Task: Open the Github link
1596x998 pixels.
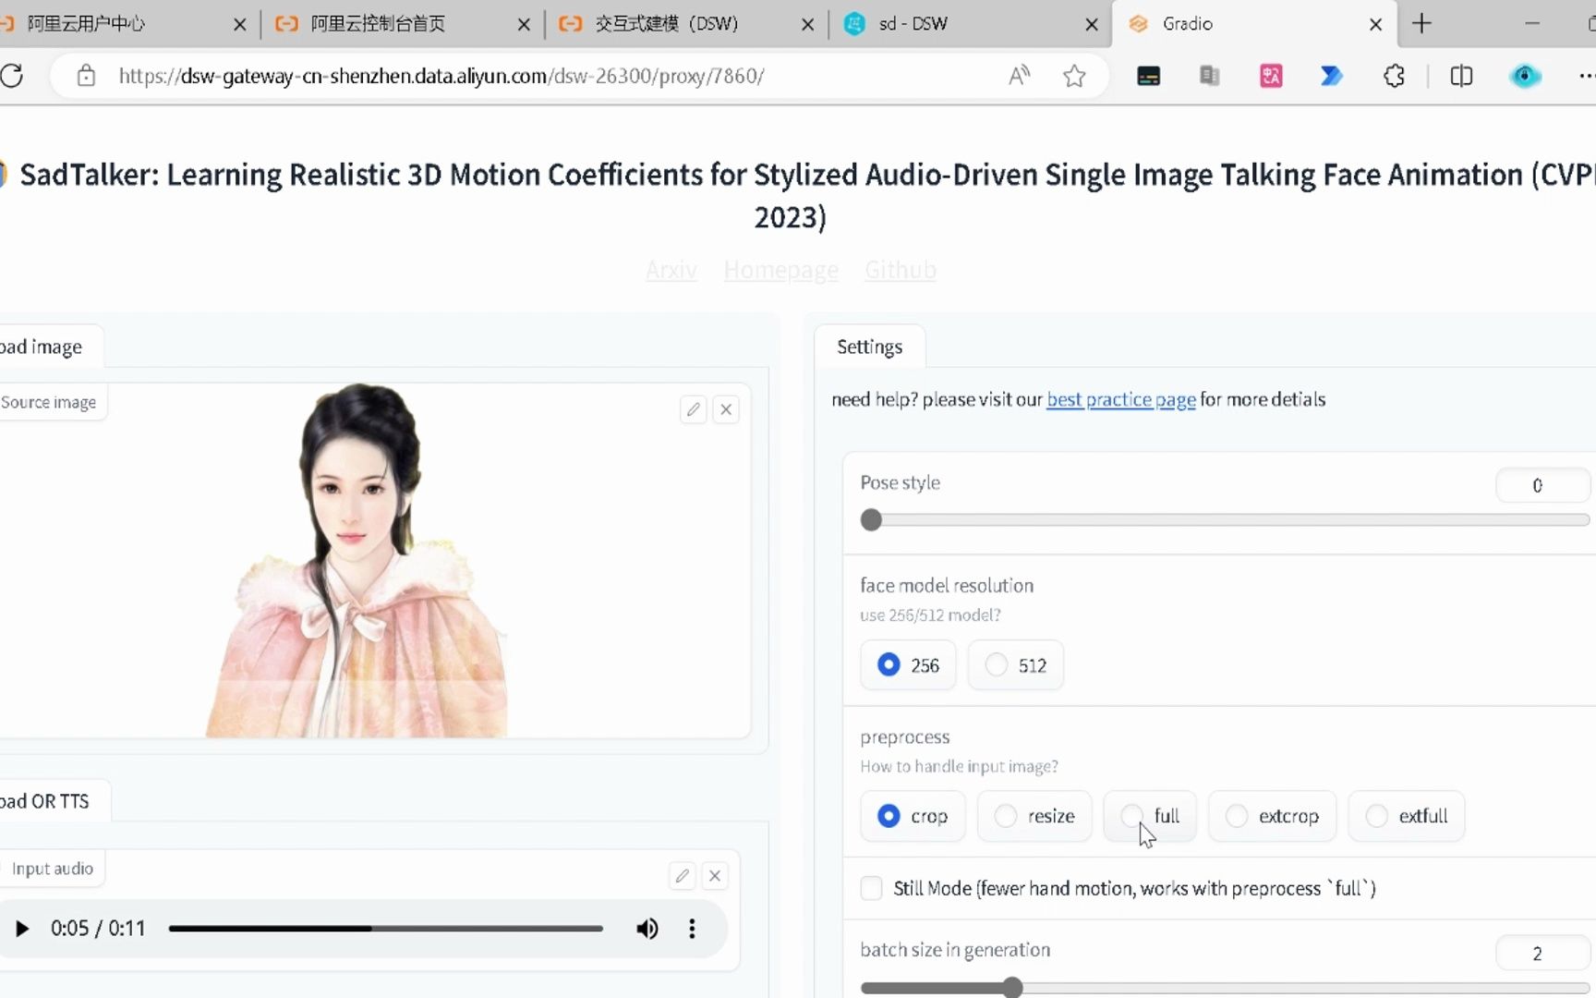Action: point(901,270)
